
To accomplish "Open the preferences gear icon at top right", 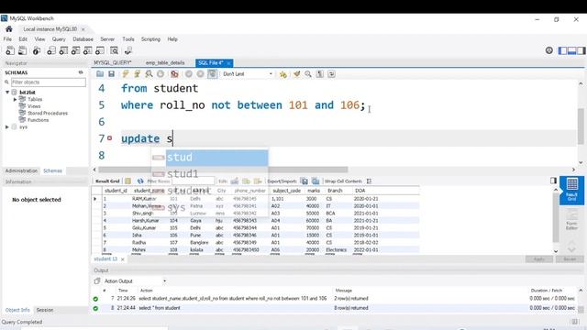I will 548,50.
